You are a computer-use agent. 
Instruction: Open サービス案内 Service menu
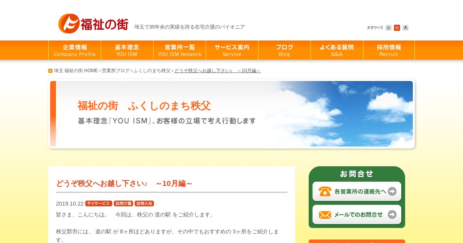coord(232,50)
